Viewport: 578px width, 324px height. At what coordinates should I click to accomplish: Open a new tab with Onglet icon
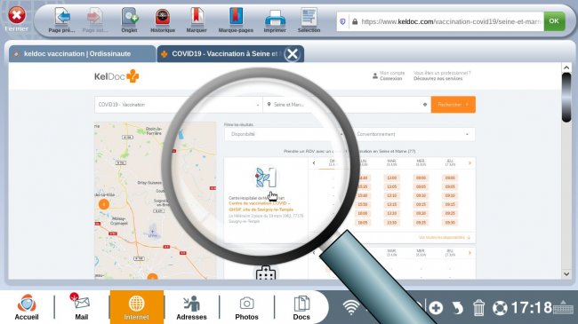130,20
